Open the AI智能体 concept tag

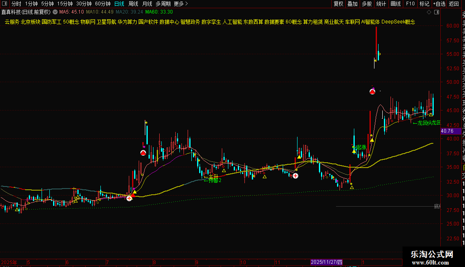370,22
